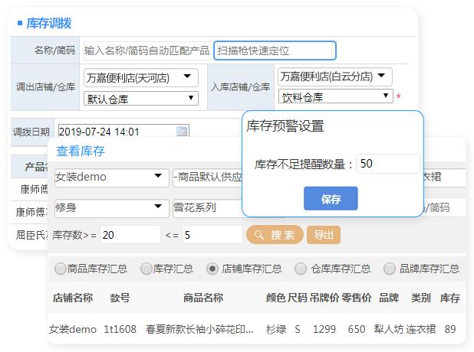Click the 店铺名称 column header
The image size is (474, 352).
point(73,298)
